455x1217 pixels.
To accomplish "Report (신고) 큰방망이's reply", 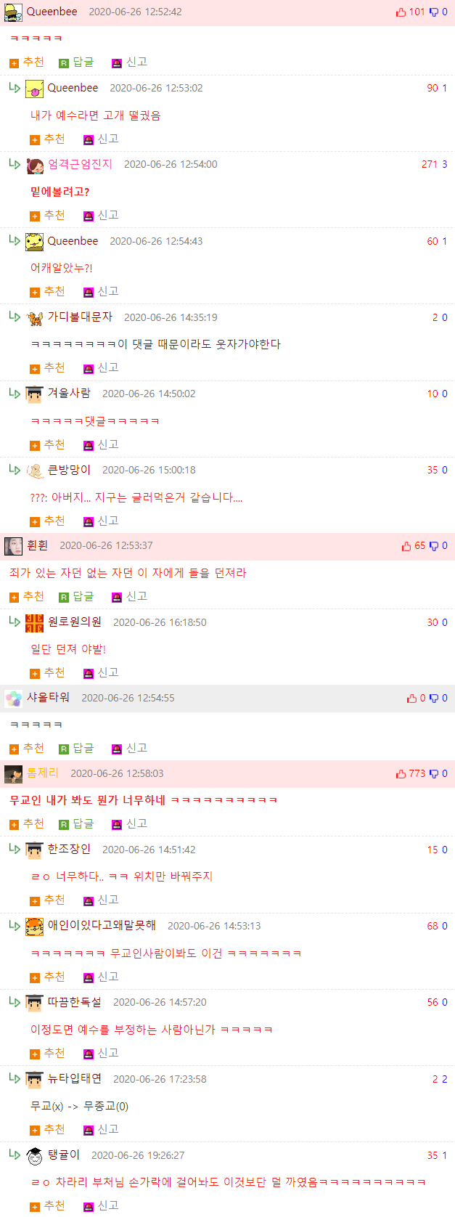I will (x=101, y=521).
